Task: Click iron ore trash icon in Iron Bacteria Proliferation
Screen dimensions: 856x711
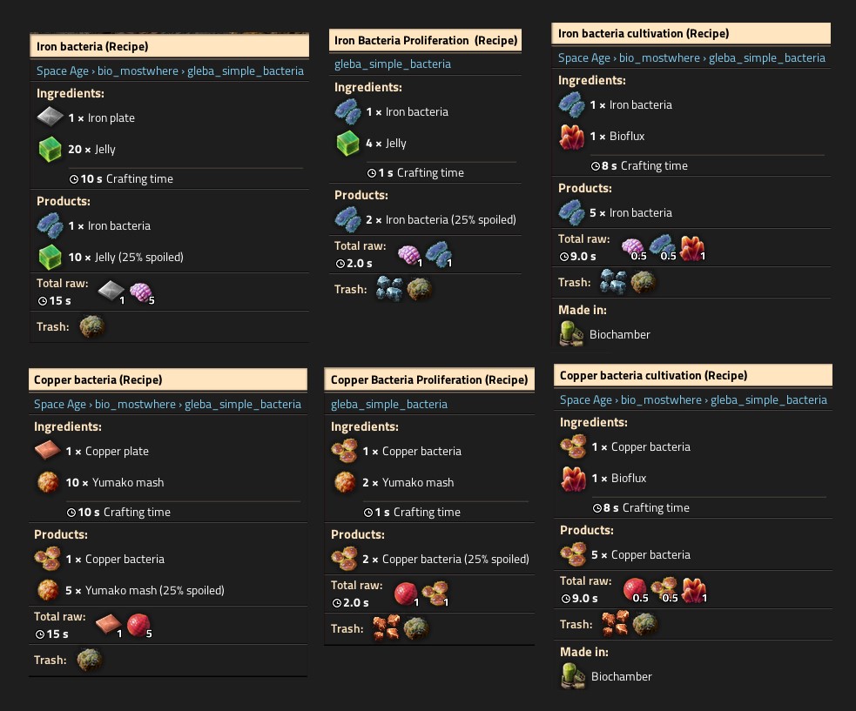Action: pos(390,289)
